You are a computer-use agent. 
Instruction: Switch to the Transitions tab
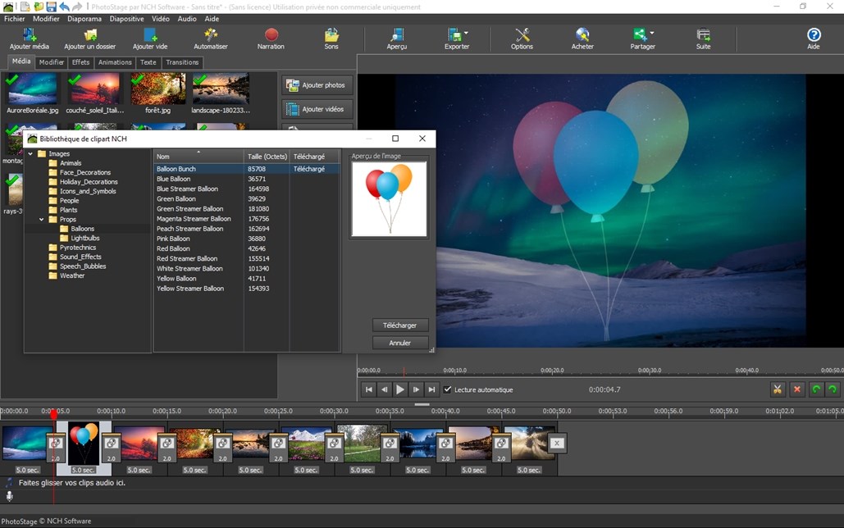[x=181, y=61]
